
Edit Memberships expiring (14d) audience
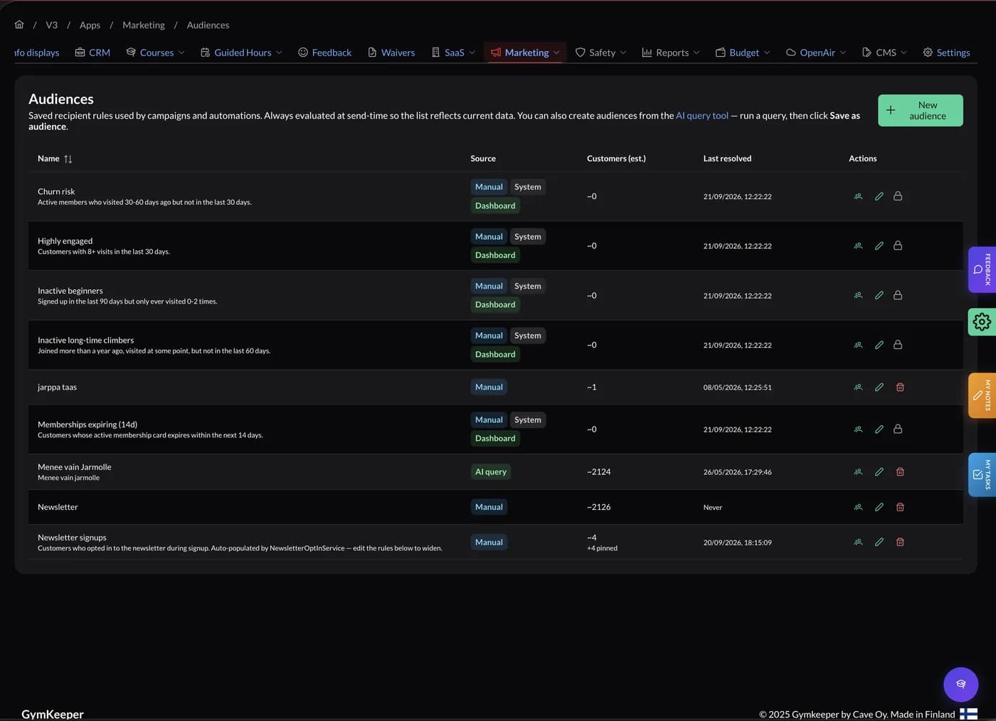[x=879, y=429]
